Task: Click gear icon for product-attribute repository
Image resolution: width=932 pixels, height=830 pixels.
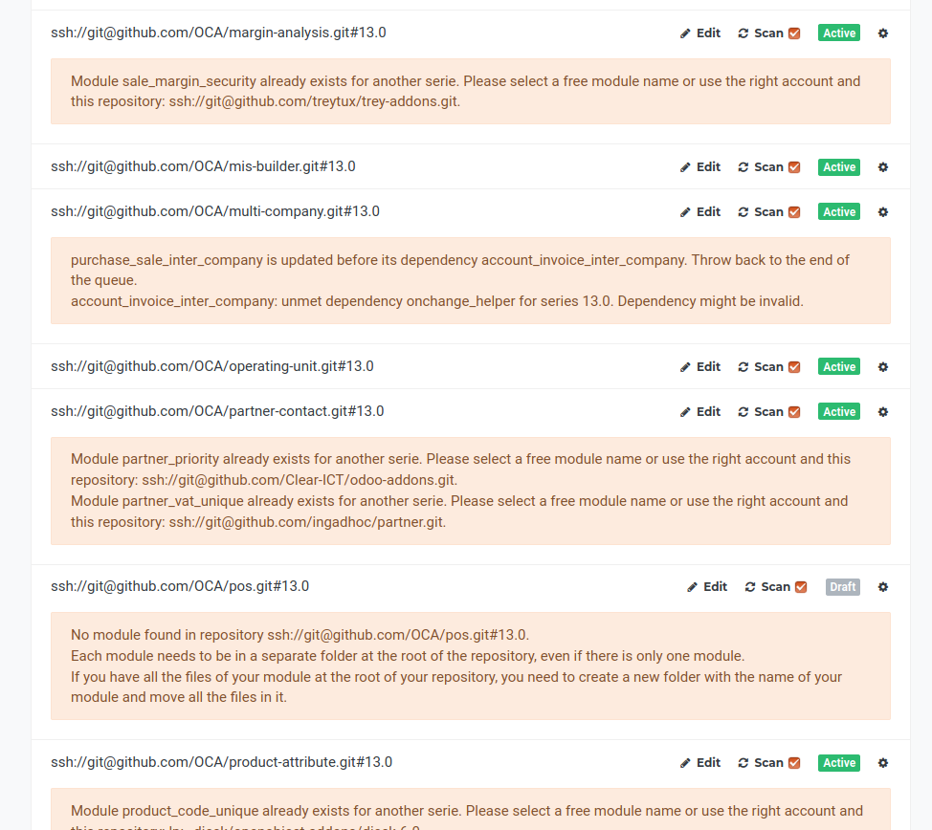Action: click(x=882, y=762)
